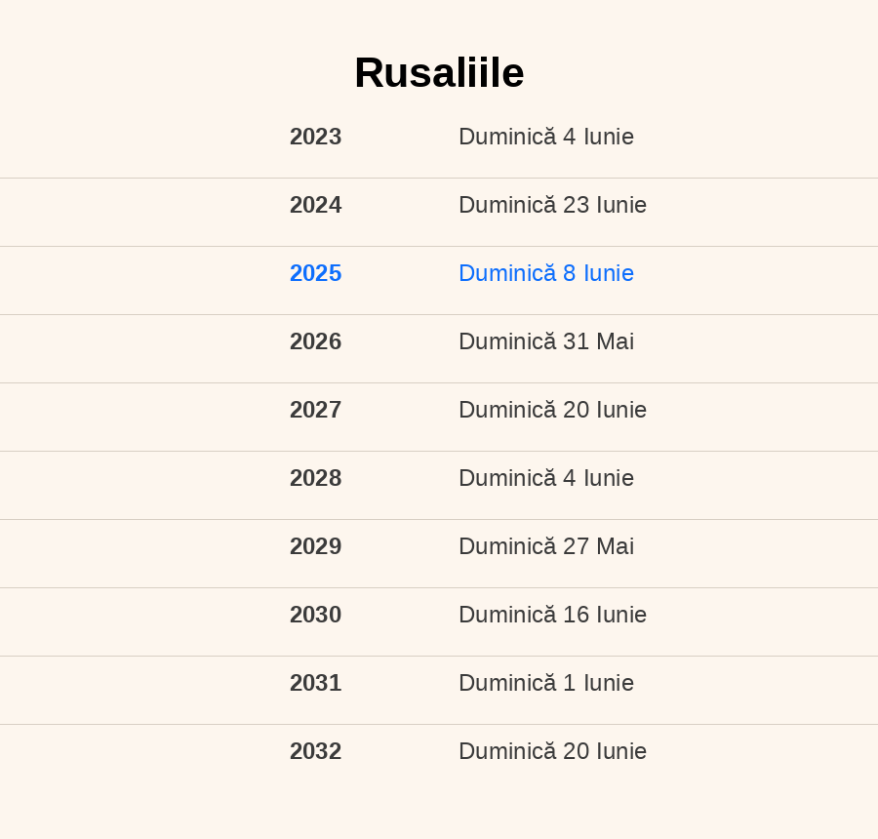Open the blue Duminică 8 Iunie link
This screenshot has width=878, height=839.
click(x=546, y=273)
